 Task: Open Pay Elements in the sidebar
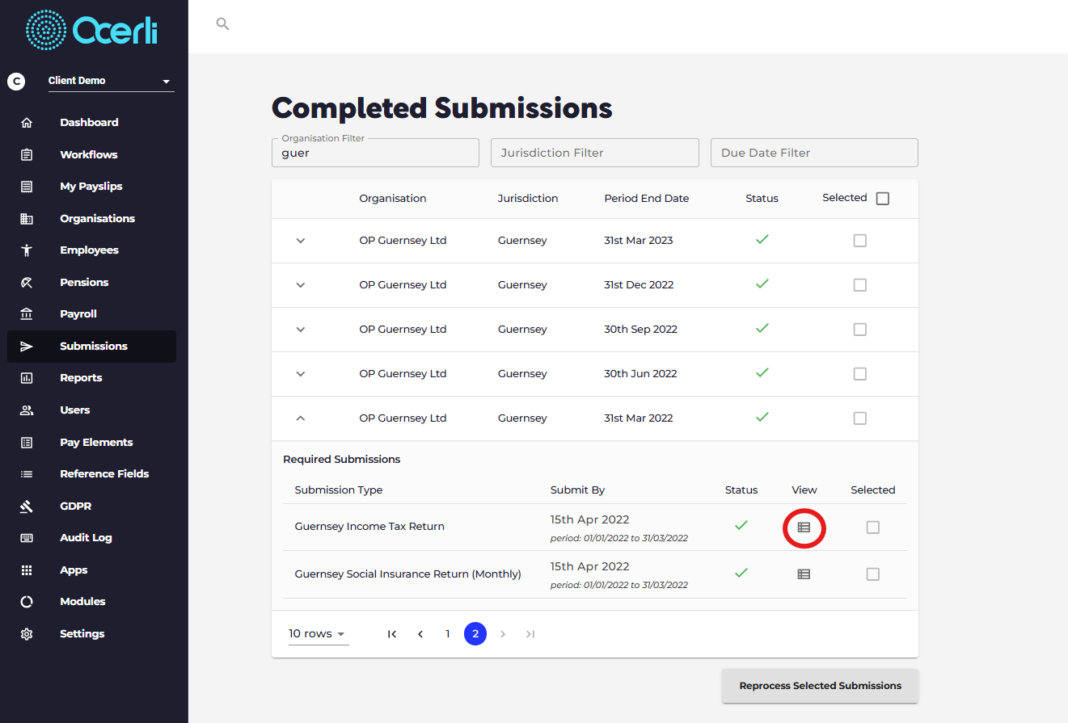click(92, 443)
